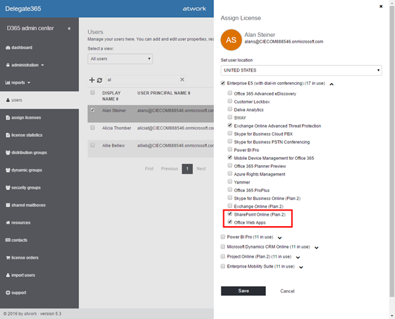
Task: Click Next pagination link
Action: pyautogui.click(x=201, y=168)
